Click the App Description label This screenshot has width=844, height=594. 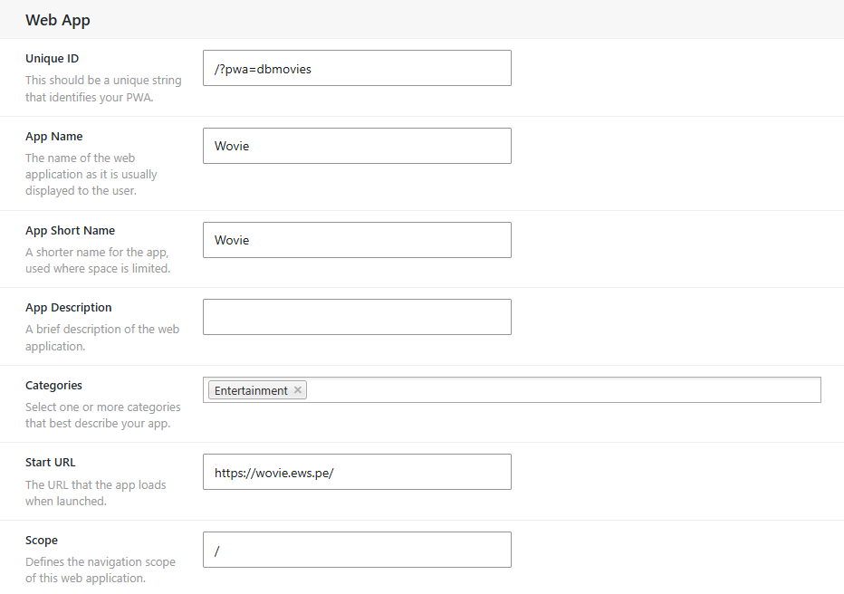pyautogui.click(x=68, y=308)
